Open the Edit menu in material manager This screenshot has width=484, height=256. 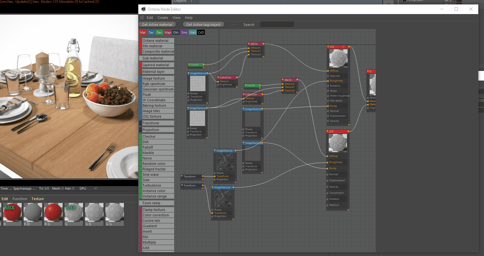pyautogui.click(x=5, y=199)
